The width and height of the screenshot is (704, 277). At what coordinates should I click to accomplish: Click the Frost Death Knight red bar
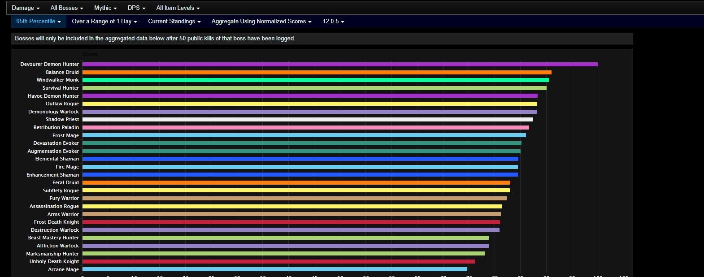291,222
